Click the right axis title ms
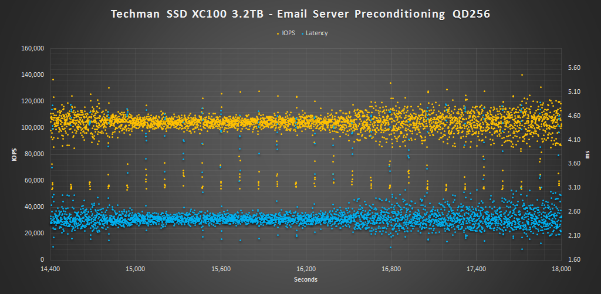The height and width of the screenshot is (294, 601). [x=587, y=154]
